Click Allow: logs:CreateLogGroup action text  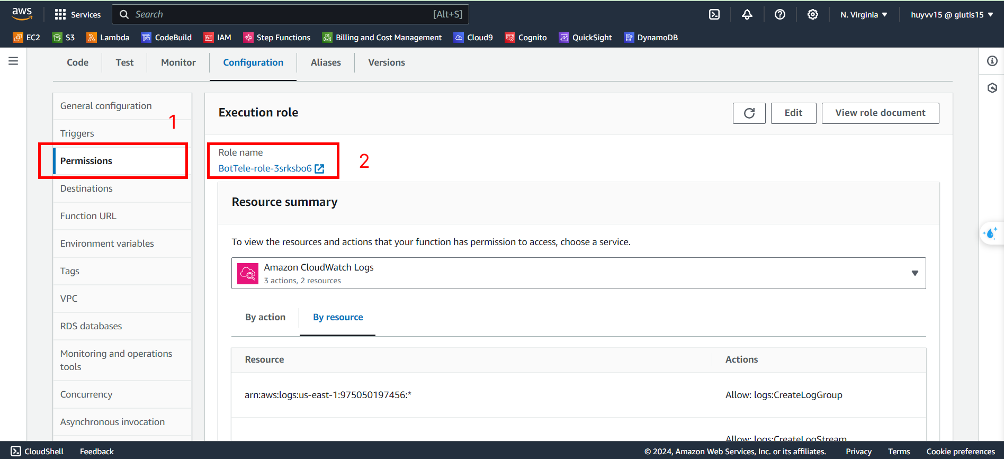coord(784,395)
